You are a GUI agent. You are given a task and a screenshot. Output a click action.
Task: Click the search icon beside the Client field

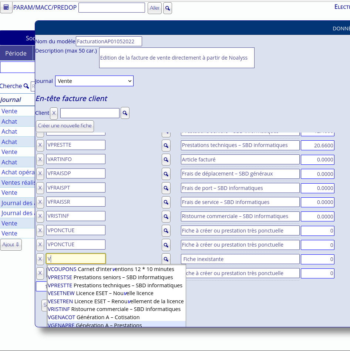coord(125,113)
